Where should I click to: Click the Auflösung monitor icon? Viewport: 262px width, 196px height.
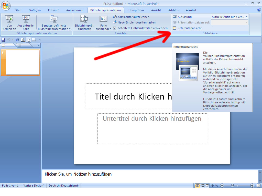(174, 17)
